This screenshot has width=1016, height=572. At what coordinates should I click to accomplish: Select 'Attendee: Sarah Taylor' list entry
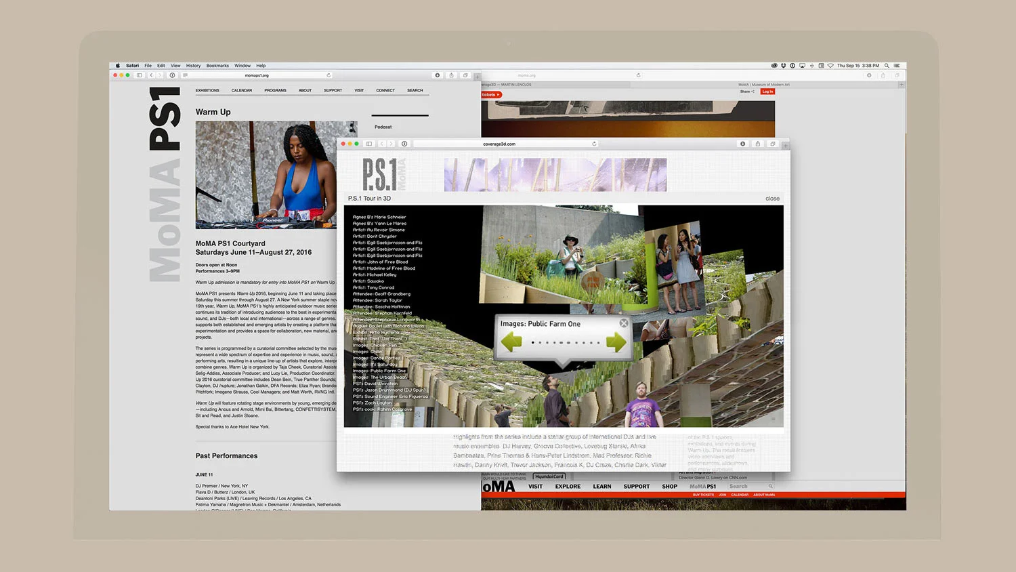tap(377, 300)
